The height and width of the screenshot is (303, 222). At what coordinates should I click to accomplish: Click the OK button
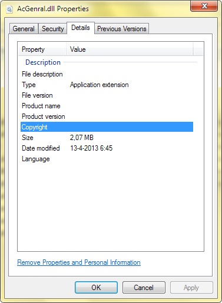coord(96,288)
